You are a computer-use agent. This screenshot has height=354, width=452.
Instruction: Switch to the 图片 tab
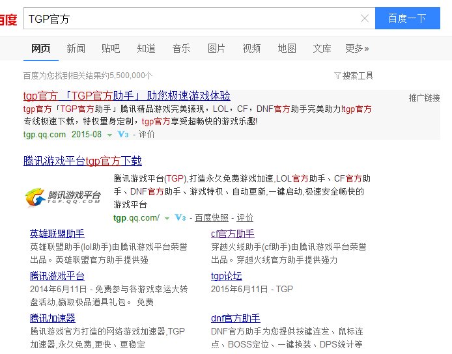click(x=216, y=48)
